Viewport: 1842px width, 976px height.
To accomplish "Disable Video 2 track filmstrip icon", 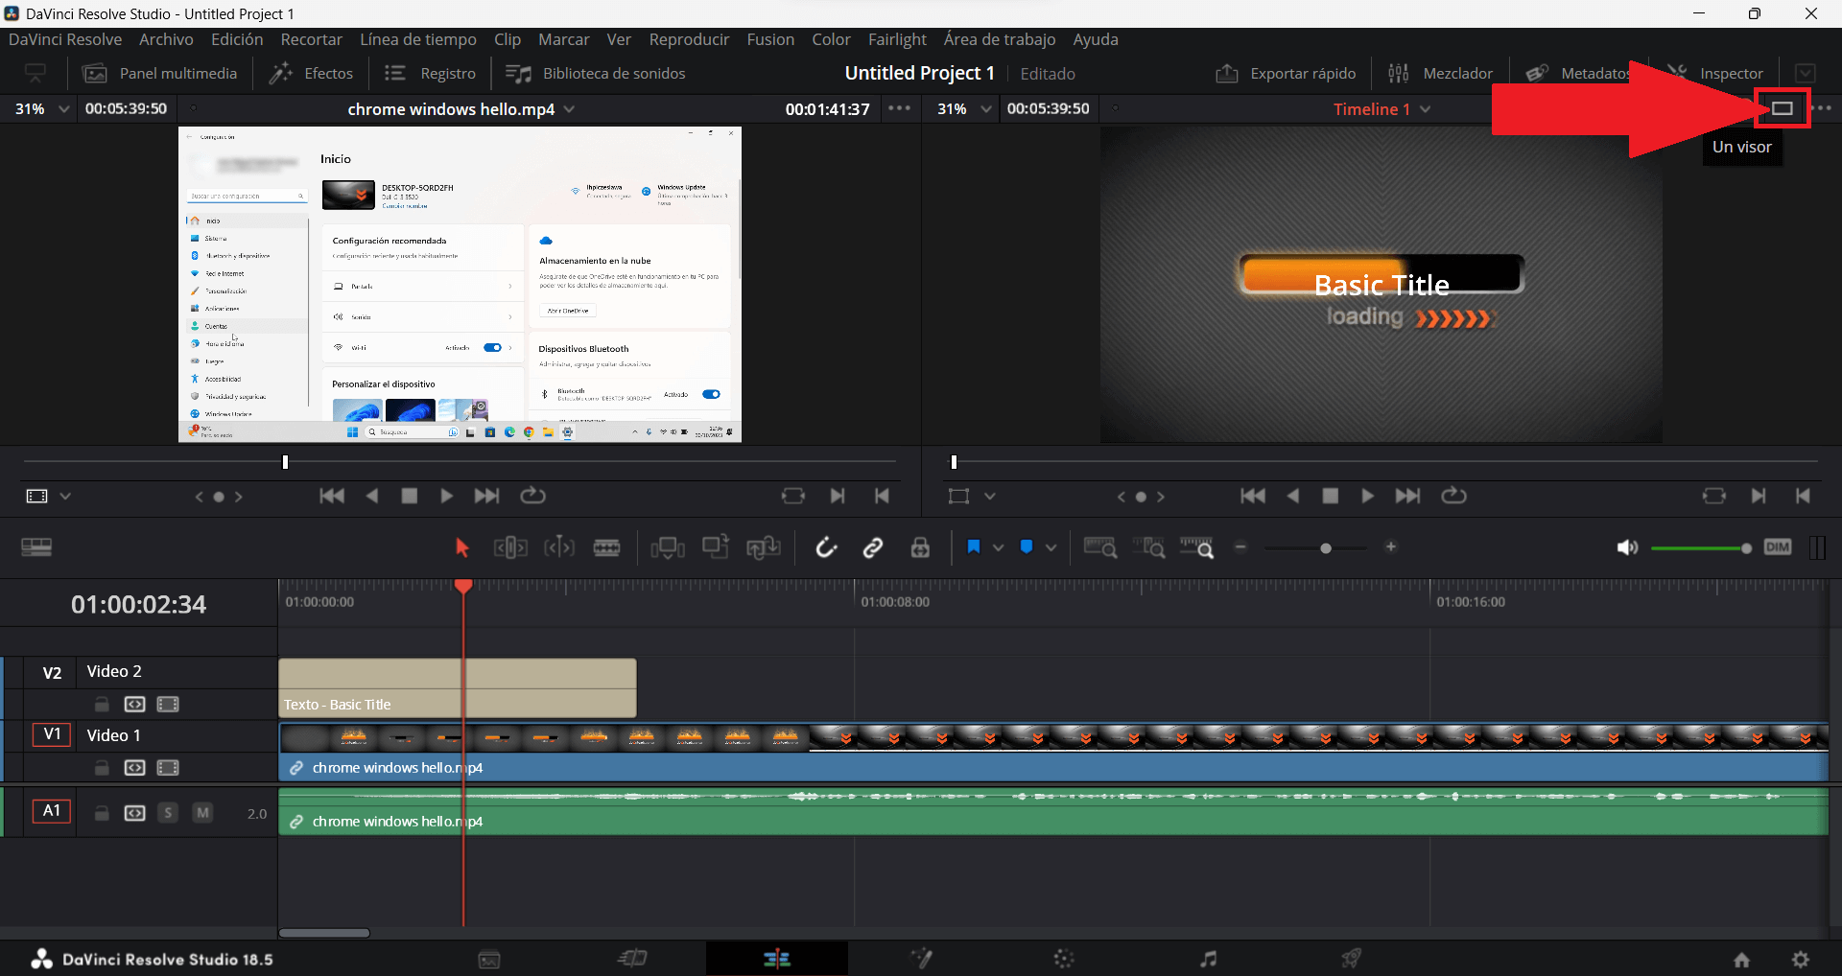I will click(168, 705).
